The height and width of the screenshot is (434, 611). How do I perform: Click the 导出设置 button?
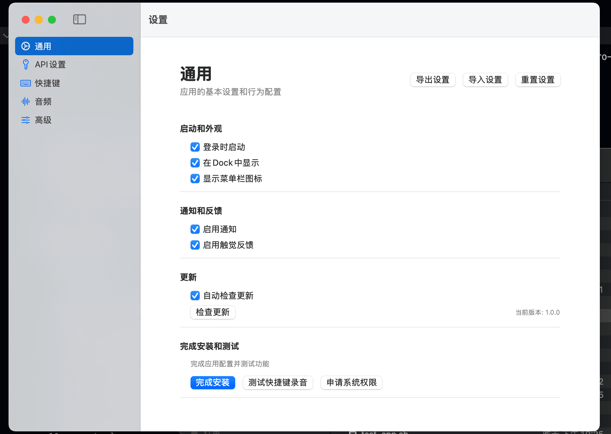(433, 80)
